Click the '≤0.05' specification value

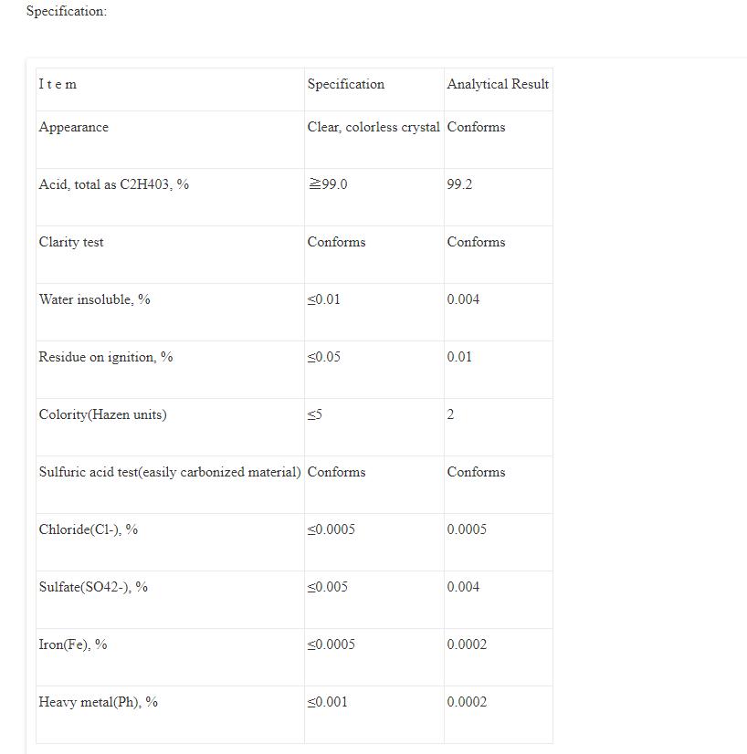pyautogui.click(x=324, y=358)
